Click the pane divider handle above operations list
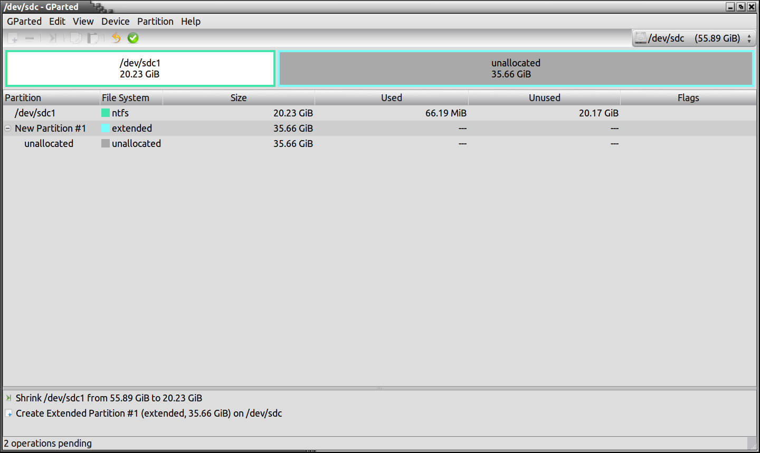The image size is (760, 453). 379,388
